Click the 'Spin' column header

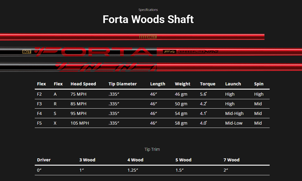tap(259, 84)
